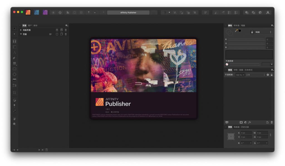Select the Picture Frame Ellipse tool

14,74
